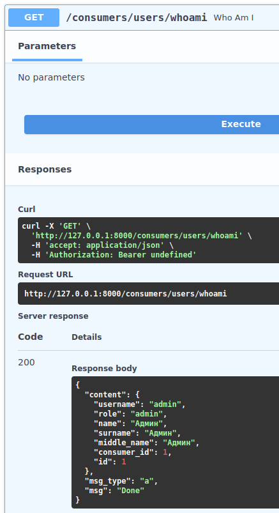Click the Code column header
The height and width of the screenshot is (513, 279).
[x=31, y=337]
